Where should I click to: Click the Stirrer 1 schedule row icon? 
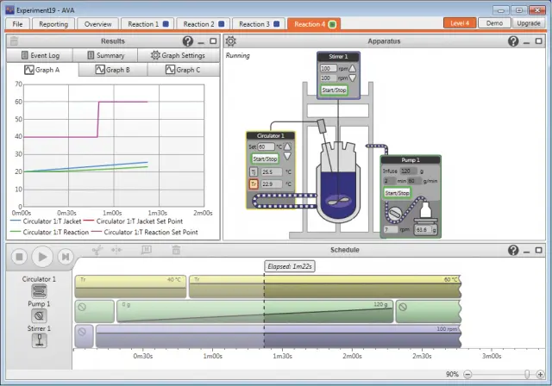[39, 340]
